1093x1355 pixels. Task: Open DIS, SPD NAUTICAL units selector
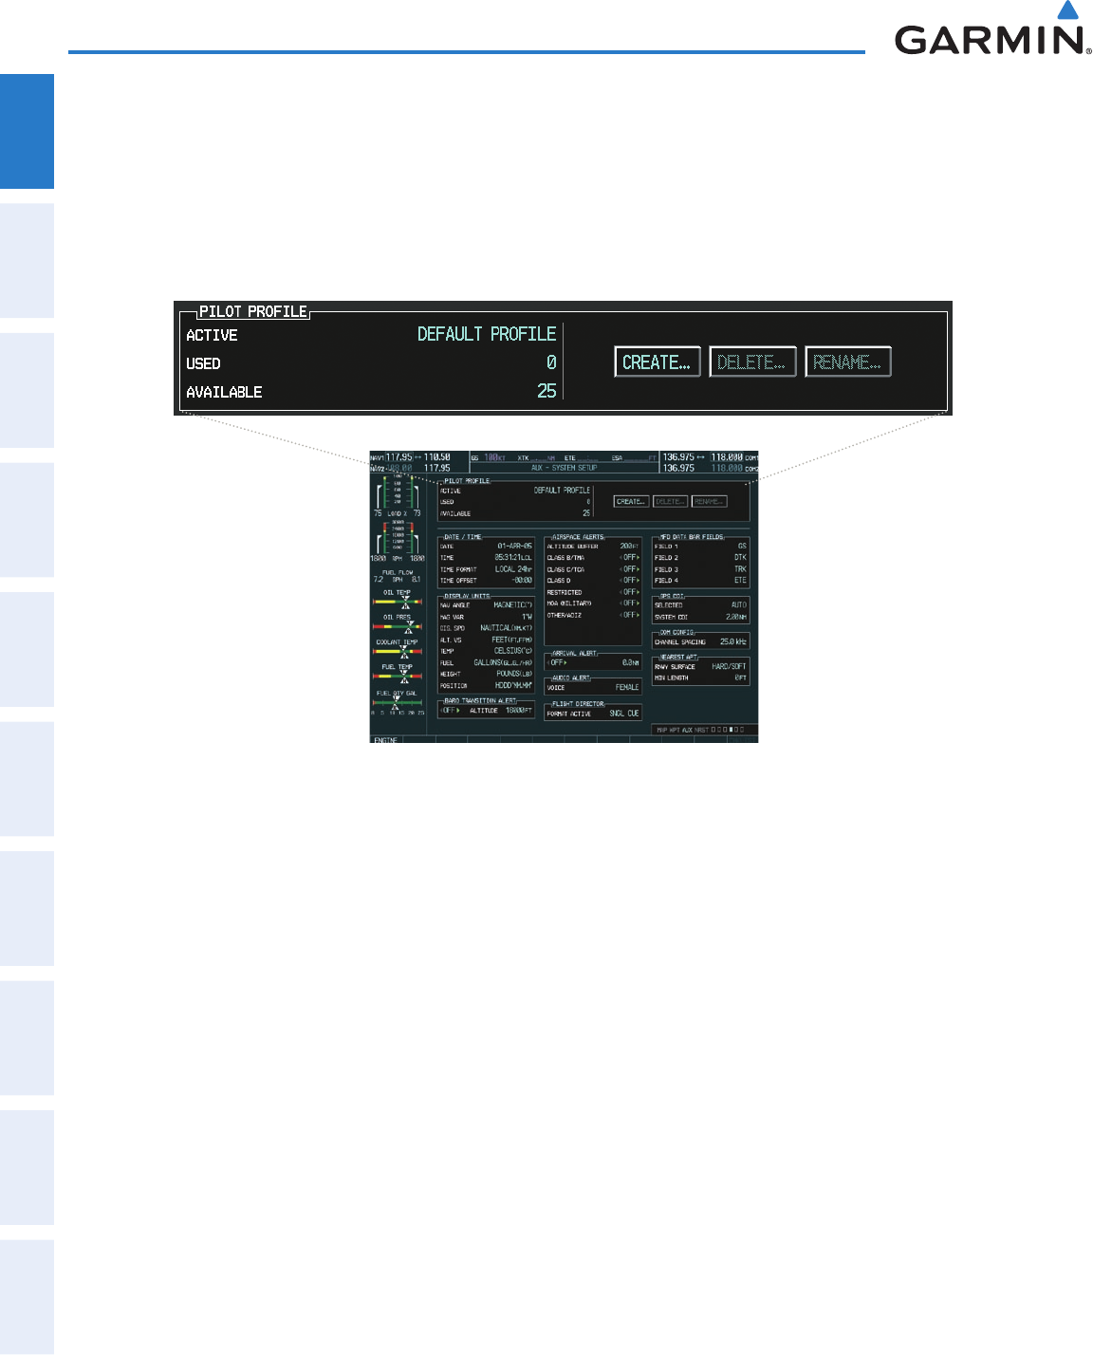point(507,628)
